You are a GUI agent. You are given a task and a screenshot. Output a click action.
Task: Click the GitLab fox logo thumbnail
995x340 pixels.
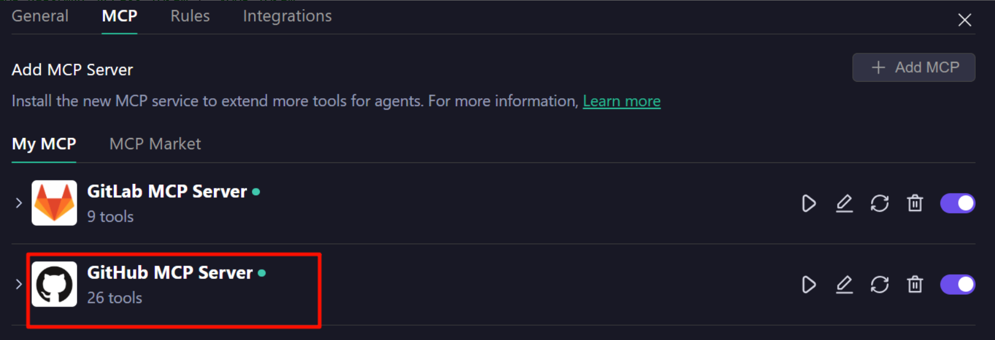click(x=55, y=203)
